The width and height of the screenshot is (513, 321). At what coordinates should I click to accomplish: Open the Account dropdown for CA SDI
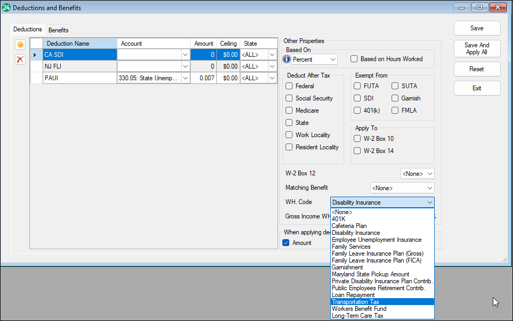185,55
